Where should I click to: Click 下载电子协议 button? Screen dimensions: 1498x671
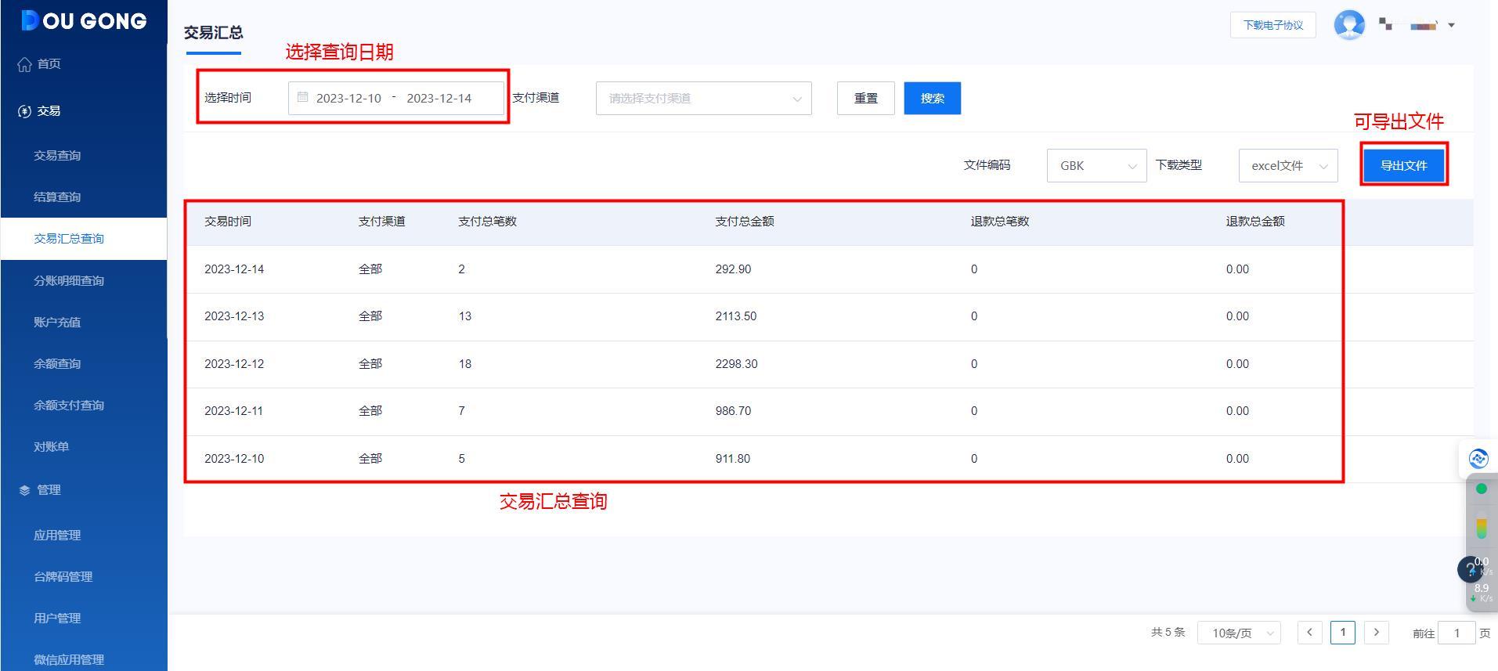click(1272, 25)
